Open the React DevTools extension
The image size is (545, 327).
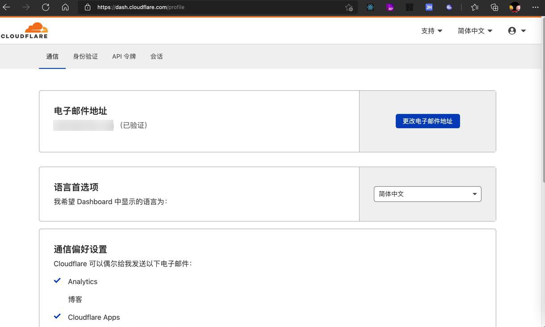click(370, 7)
